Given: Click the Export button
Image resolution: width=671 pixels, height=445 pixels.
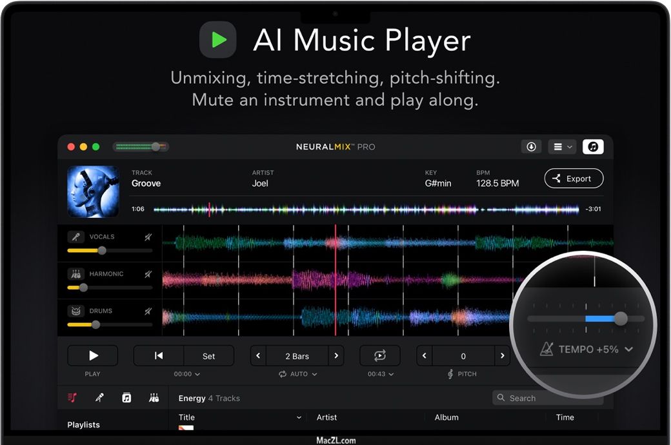Looking at the screenshot, I should coord(574,179).
